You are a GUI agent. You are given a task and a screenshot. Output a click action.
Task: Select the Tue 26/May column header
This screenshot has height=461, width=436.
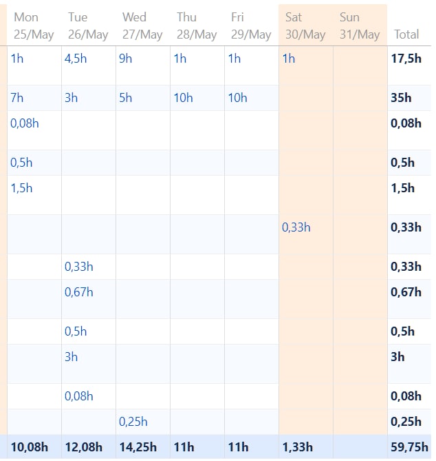point(88,25)
